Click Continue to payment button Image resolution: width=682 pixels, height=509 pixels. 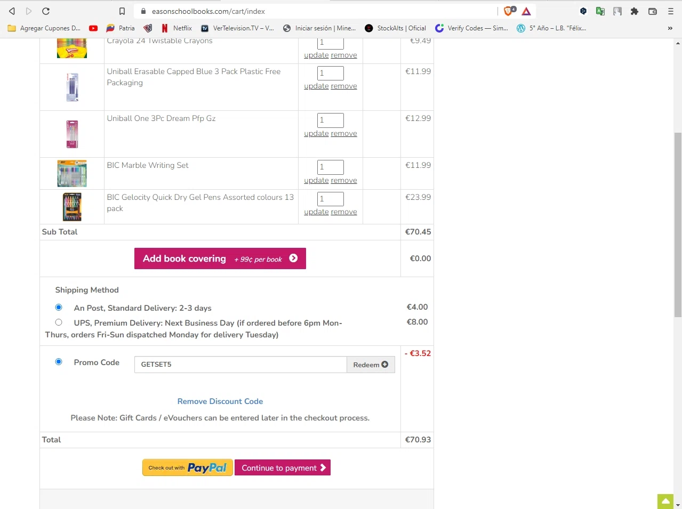(283, 467)
